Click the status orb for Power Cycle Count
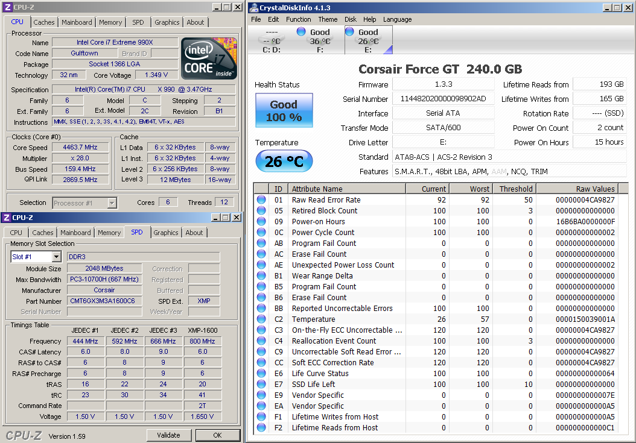Viewport: 636px width, 443px height. pos(261,232)
